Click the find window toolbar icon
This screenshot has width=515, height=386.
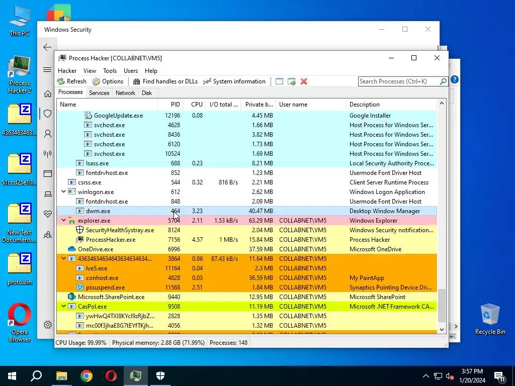(x=279, y=81)
